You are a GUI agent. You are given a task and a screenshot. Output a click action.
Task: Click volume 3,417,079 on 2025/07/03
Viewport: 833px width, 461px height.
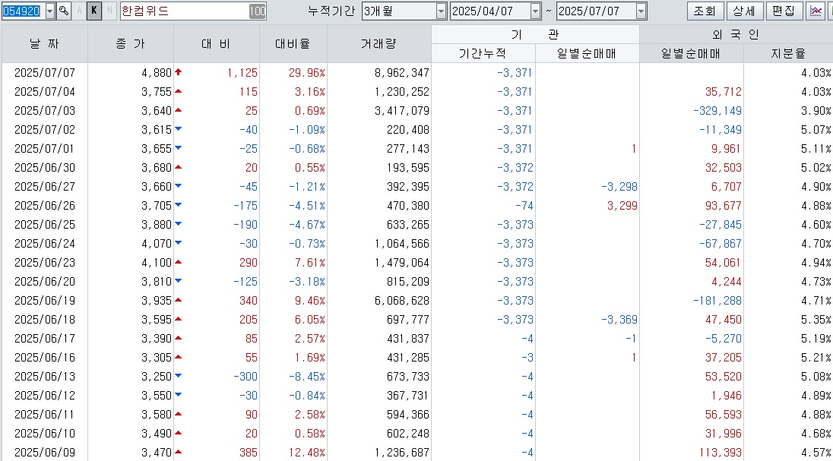click(x=401, y=111)
